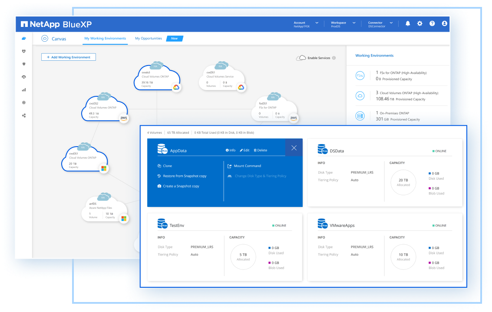The width and height of the screenshot is (492, 312).
Task: Click Create a Snapshot copy for AppData
Action: pyautogui.click(x=181, y=186)
